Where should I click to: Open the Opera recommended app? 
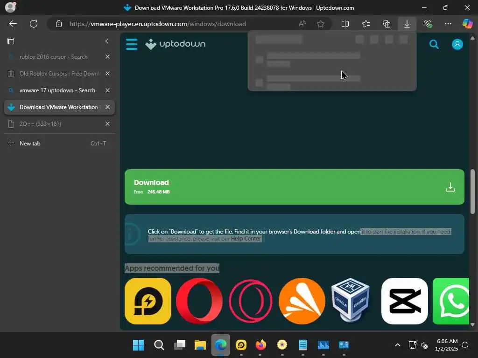coord(199,301)
